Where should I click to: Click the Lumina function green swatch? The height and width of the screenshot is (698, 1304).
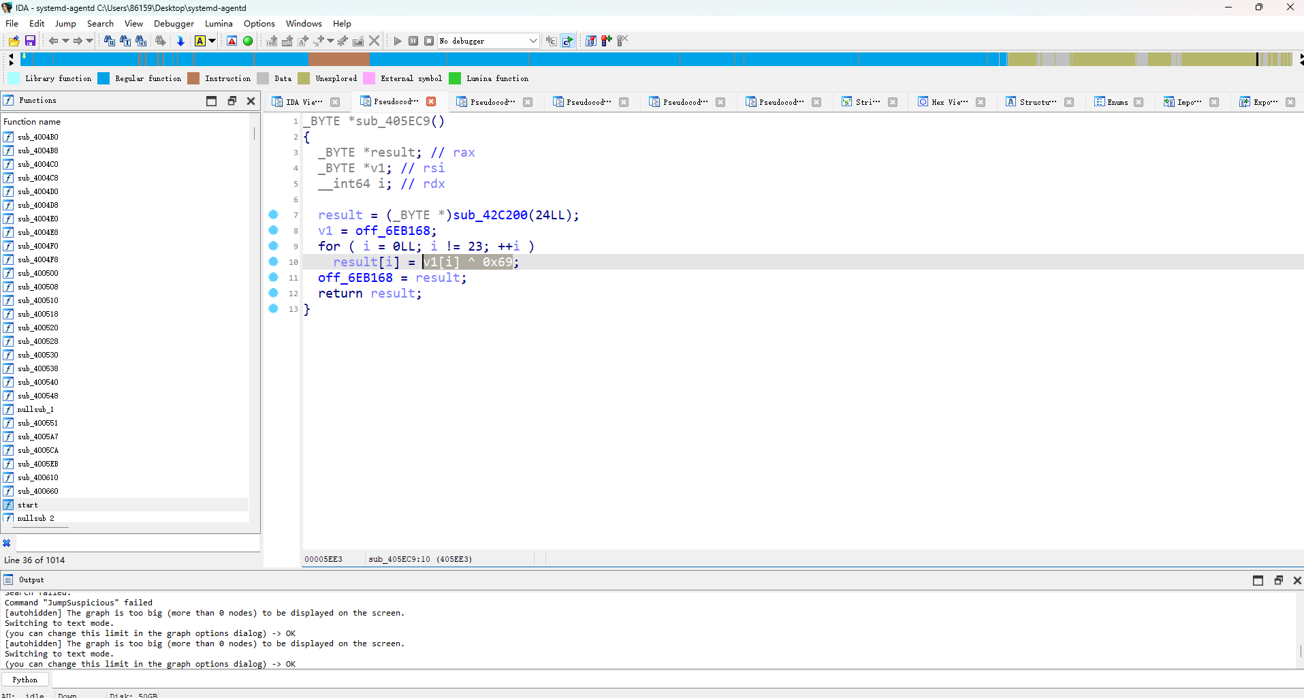click(x=455, y=78)
